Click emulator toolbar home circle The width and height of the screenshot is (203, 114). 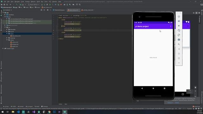tap(179, 54)
